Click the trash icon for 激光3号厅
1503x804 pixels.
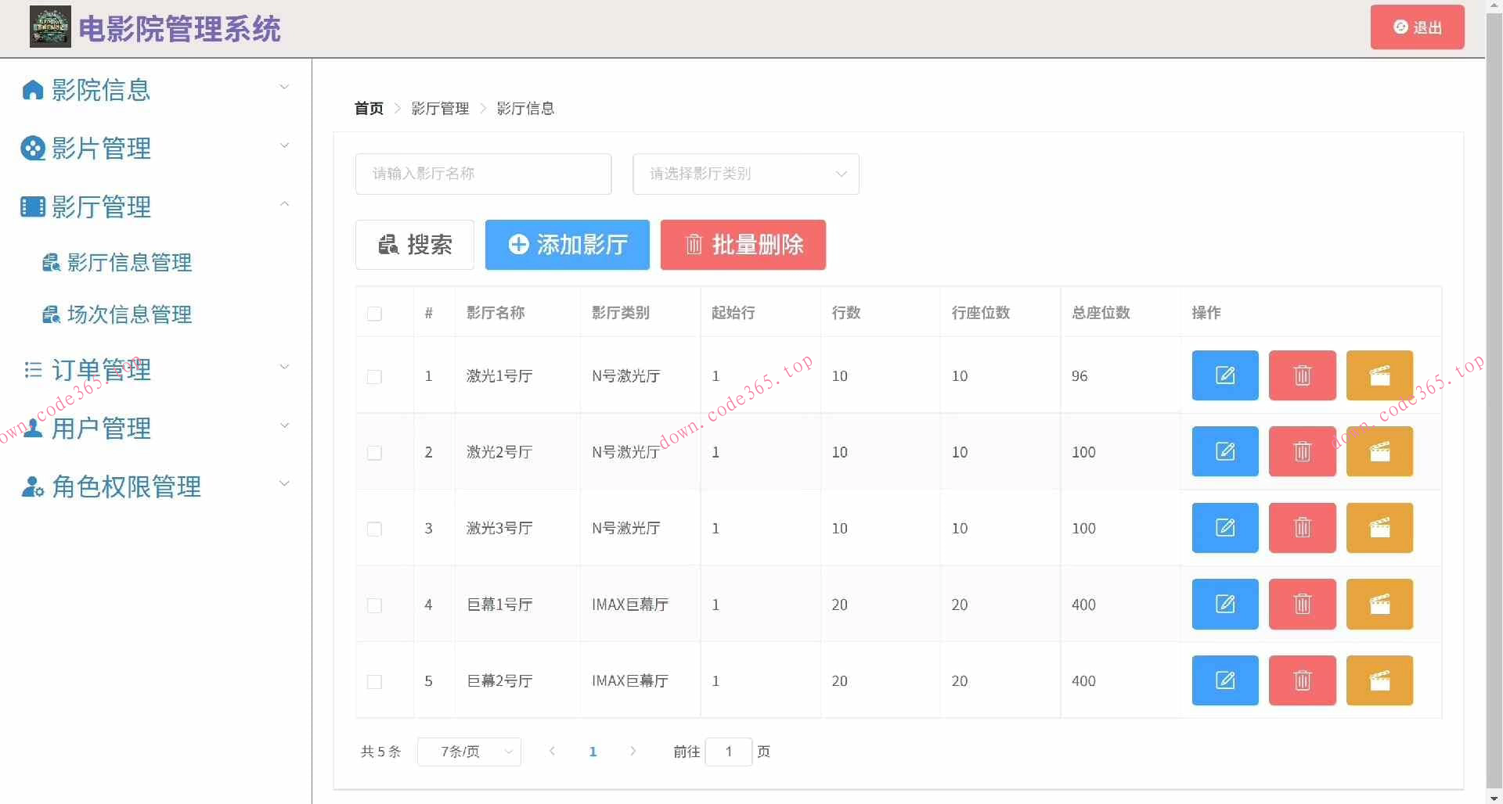pyautogui.click(x=1302, y=527)
